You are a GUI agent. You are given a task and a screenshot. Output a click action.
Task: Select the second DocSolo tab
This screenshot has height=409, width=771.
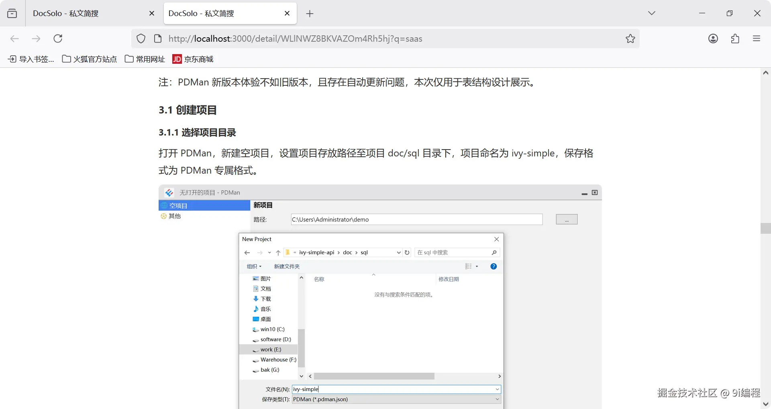(x=230, y=13)
